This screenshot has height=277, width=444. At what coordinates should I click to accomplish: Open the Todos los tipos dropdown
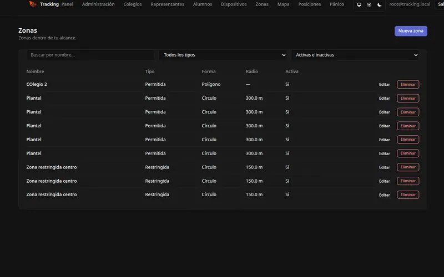coord(223,55)
